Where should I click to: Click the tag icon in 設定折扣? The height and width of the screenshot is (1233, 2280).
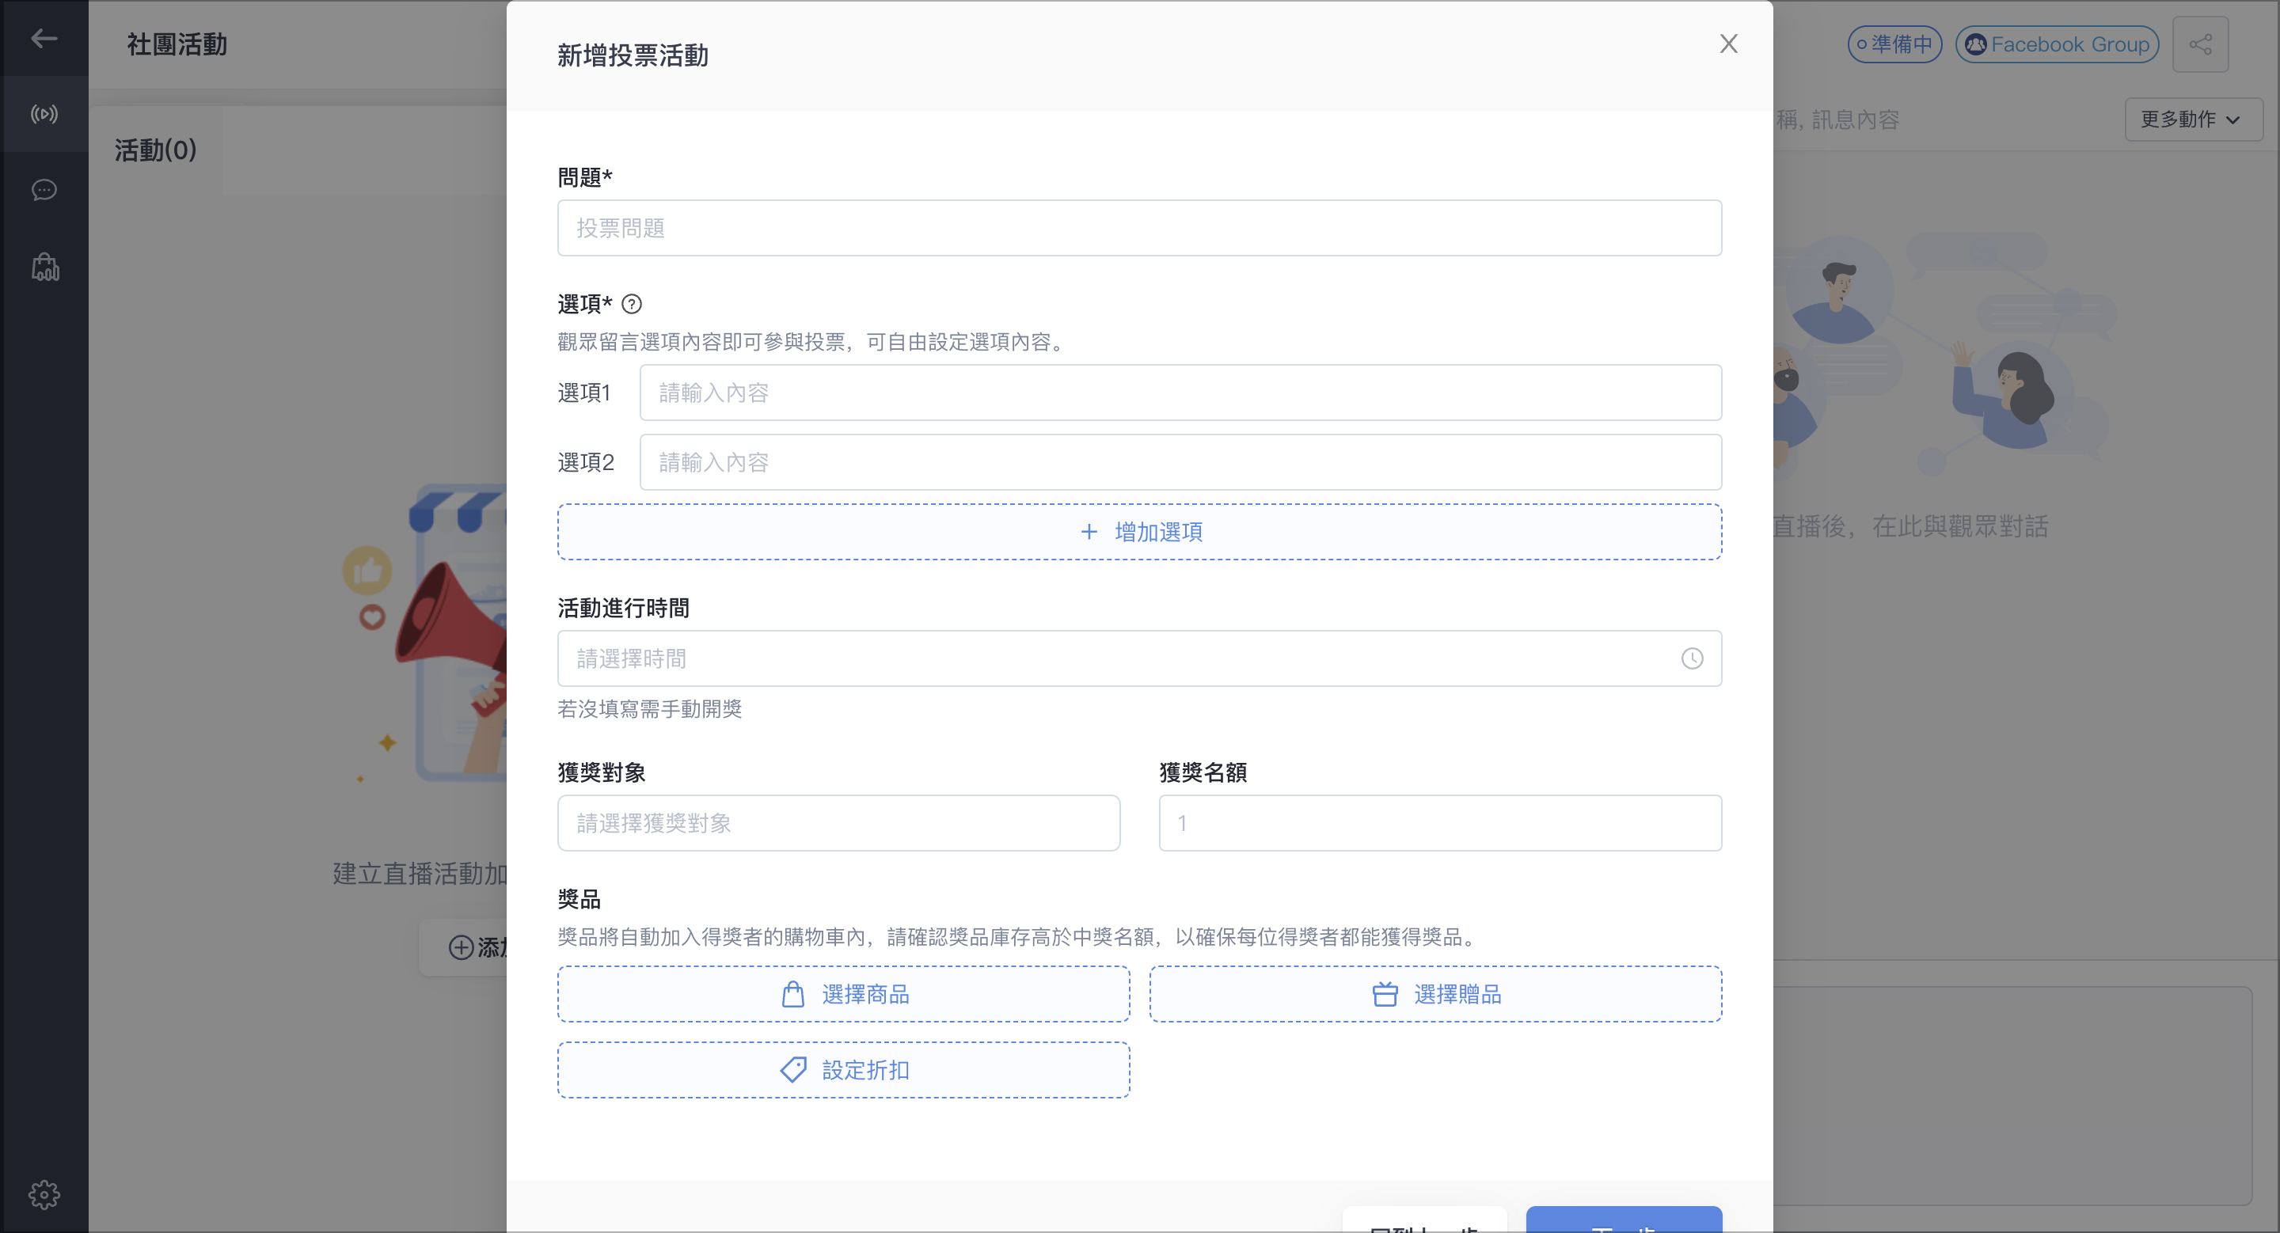793,1069
